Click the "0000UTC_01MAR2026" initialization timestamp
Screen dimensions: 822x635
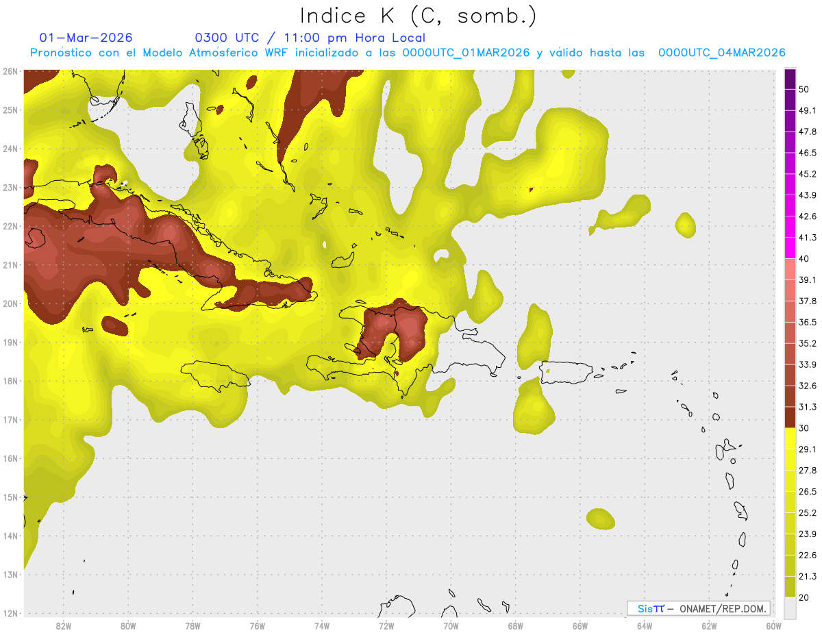(466, 53)
